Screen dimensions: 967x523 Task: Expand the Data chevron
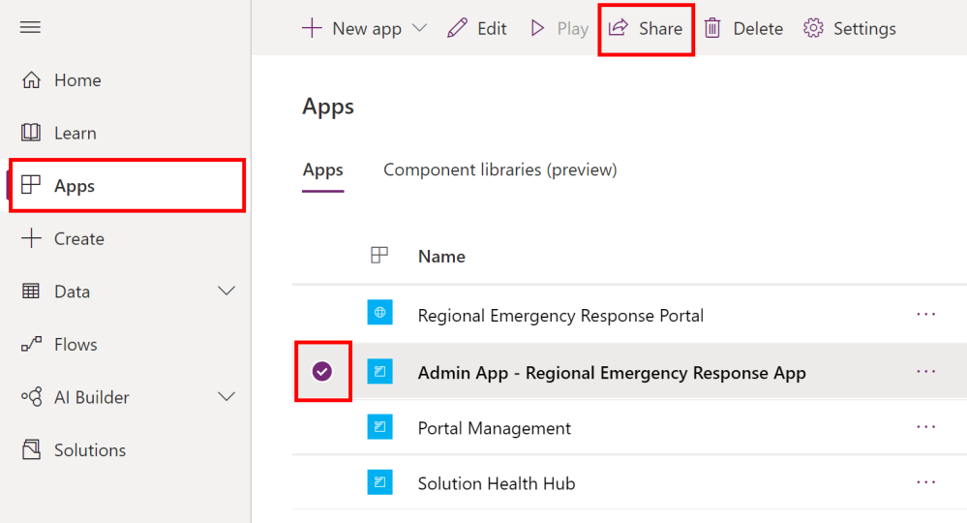click(227, 291)
